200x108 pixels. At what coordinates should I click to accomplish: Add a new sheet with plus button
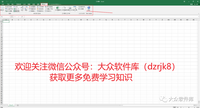(x=18, y=105)
